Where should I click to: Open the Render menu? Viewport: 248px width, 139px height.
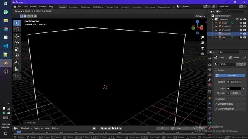click(x=33, y=7)
